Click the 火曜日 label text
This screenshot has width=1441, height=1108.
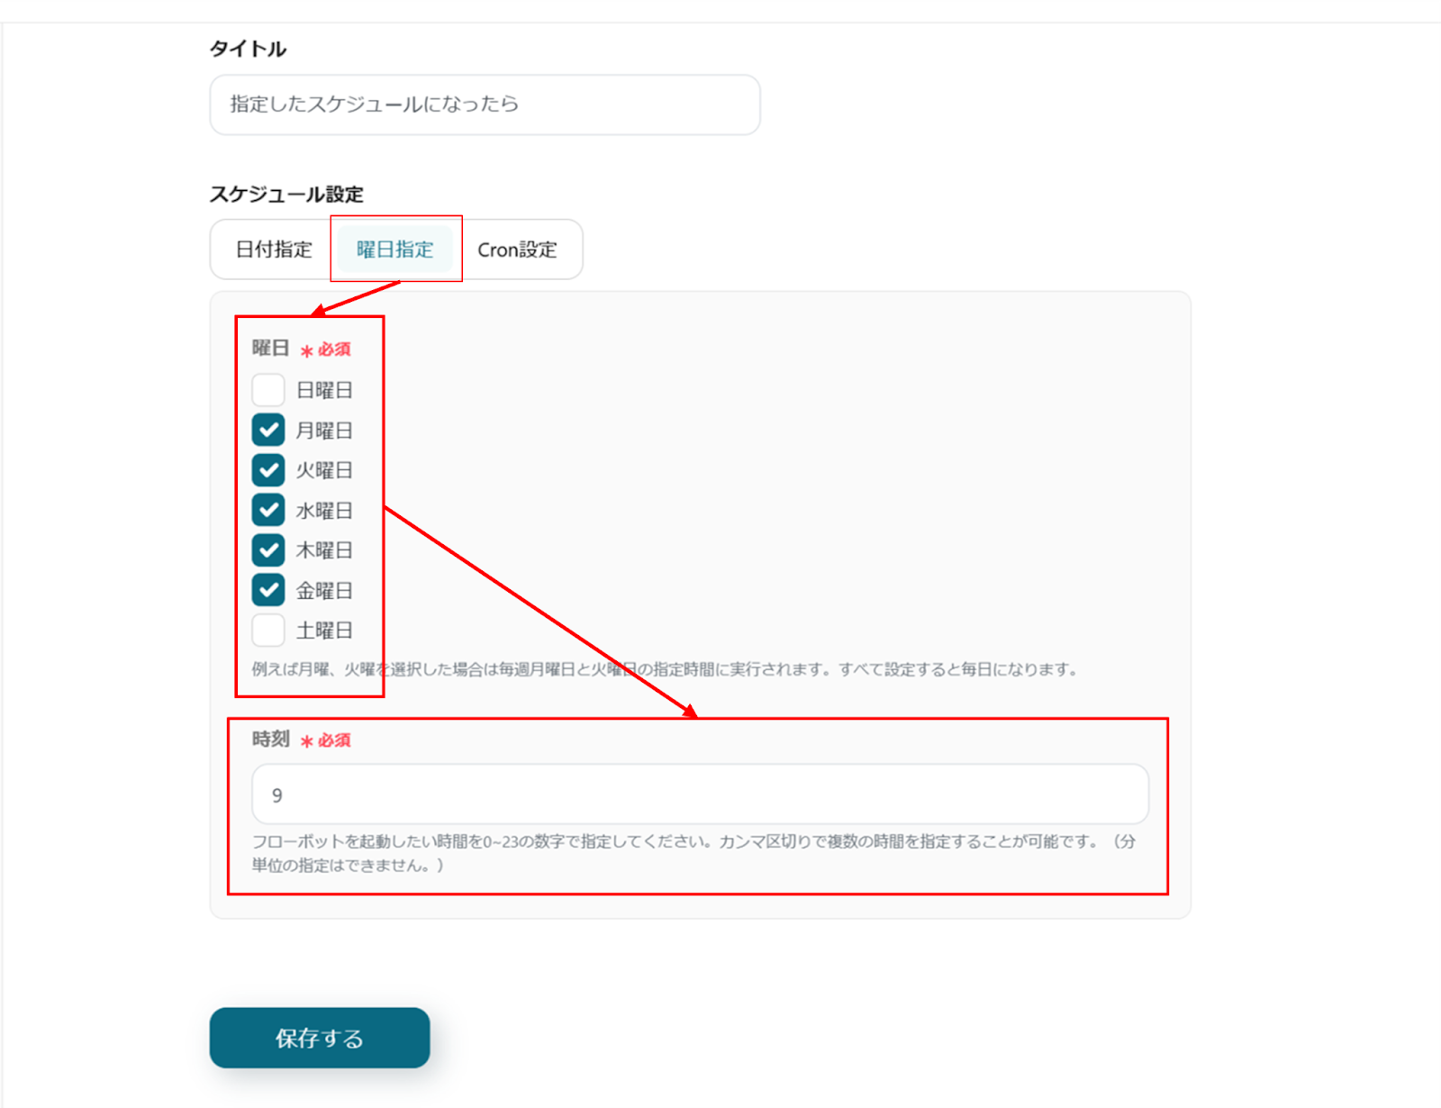click(x=324, y=470)
